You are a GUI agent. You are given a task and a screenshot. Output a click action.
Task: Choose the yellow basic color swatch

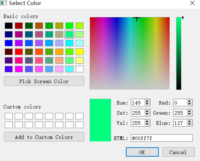point(80,52)
